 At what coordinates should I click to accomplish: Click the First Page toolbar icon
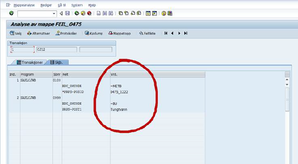click(120, 13)
